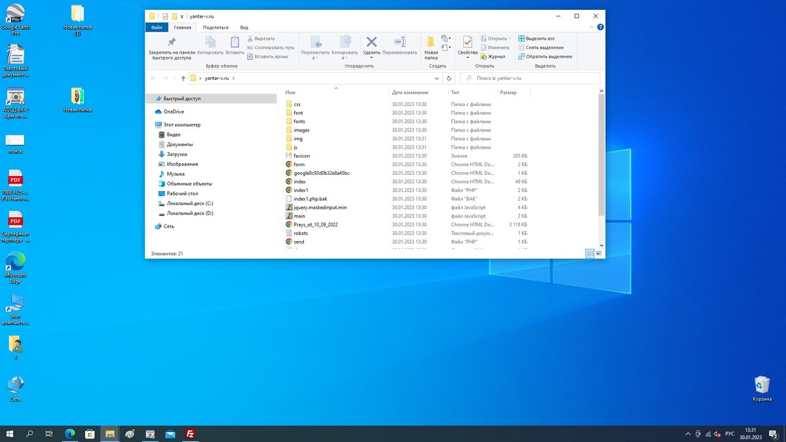The image size is (786, 442).
Task: Open the Переместить в dropdown
Action: [314, 48]
